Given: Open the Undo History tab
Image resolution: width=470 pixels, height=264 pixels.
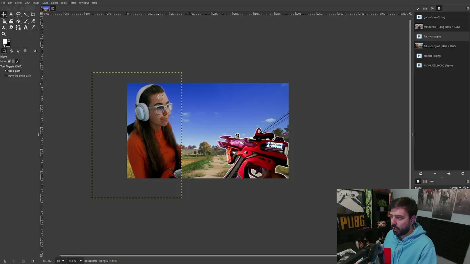Looking at the screenshot, I should click(x=18, y=51).
